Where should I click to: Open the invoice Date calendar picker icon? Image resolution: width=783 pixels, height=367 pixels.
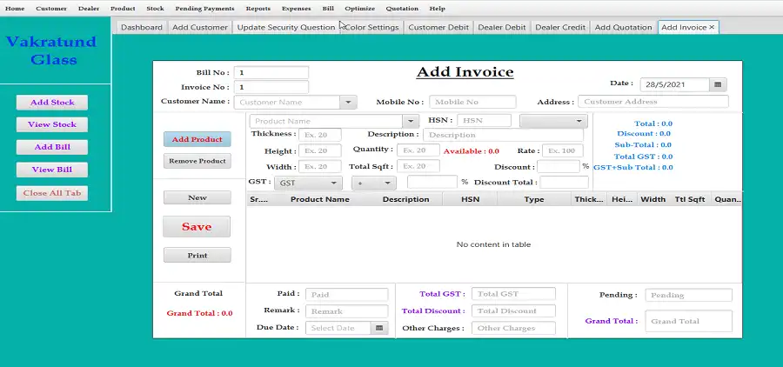coord(718,85)
